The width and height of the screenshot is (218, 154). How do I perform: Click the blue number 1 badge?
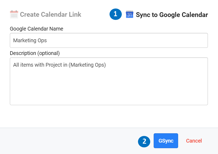[115, 14]
